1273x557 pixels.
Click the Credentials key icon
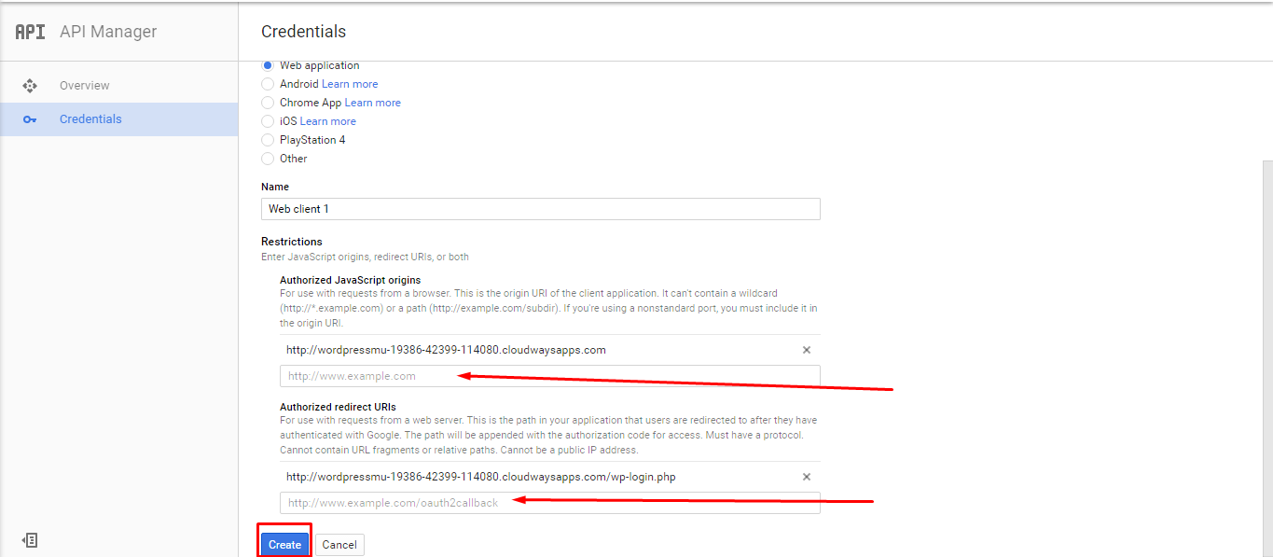(x=30, y=119)
